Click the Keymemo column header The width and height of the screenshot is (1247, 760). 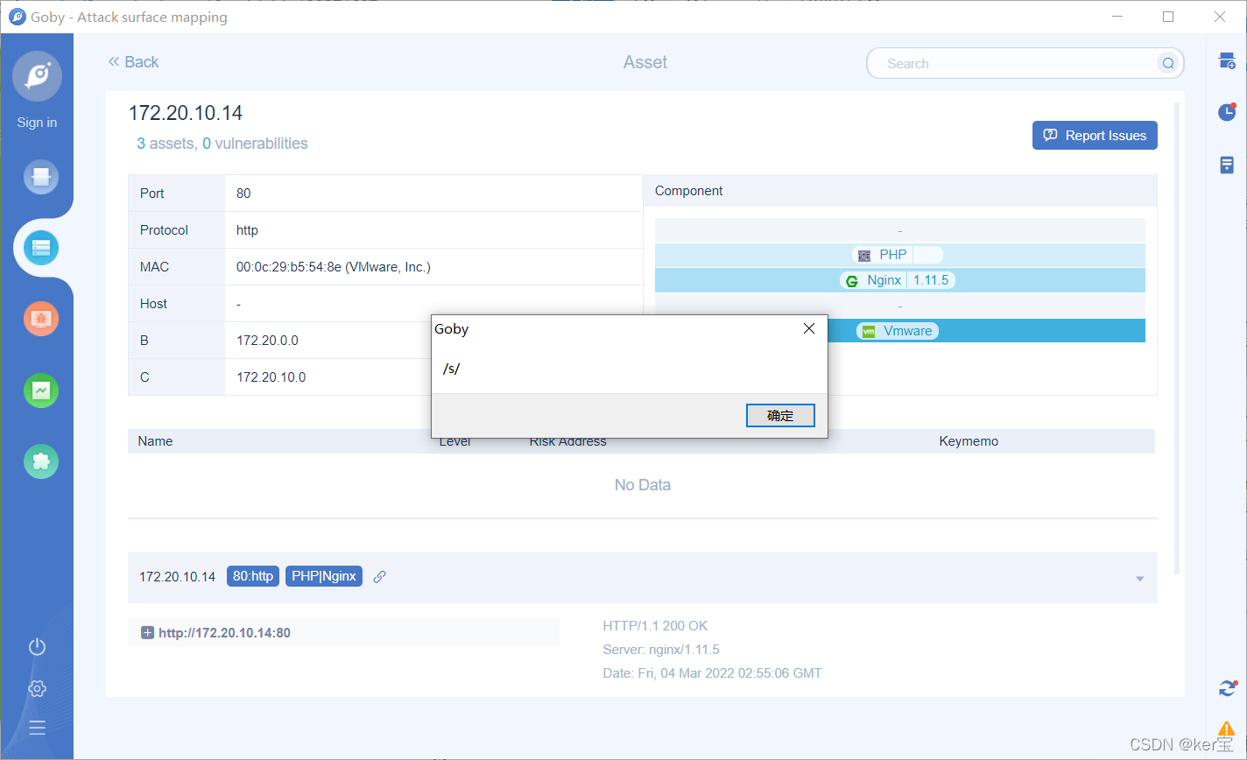click(x=969, y=441)
